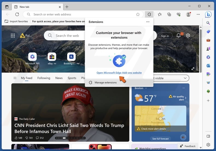
Task: Click the Search the web box
Action: click(x=65, y=36)
